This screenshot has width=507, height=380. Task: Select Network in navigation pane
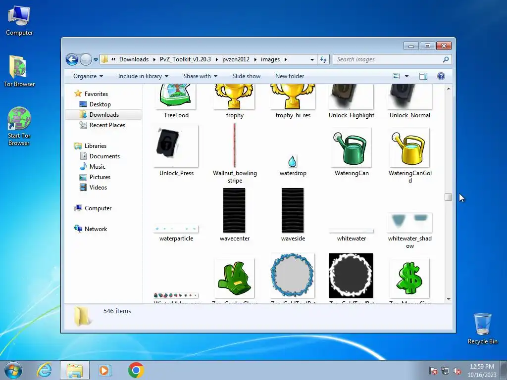pyautogui.click(x=96, y=229)
